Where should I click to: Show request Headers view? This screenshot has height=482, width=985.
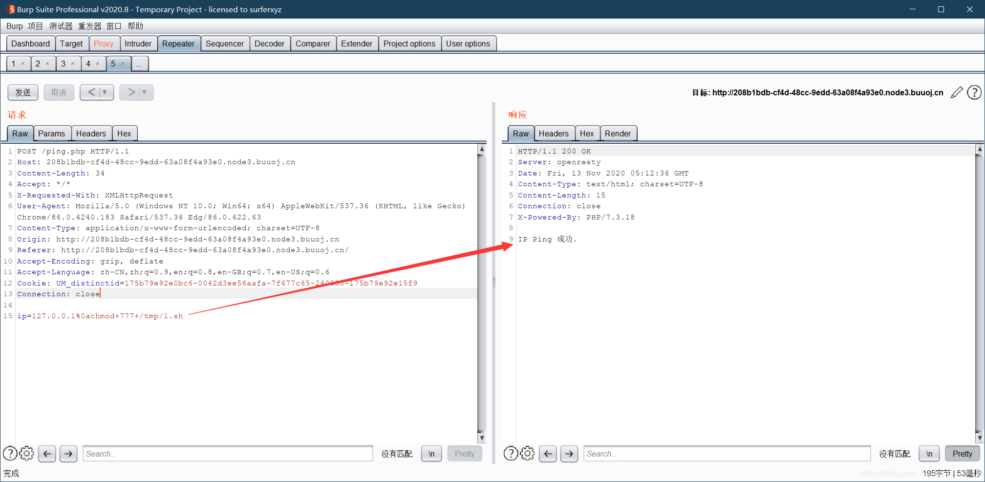pyautogui.click(x=91, y=133)
